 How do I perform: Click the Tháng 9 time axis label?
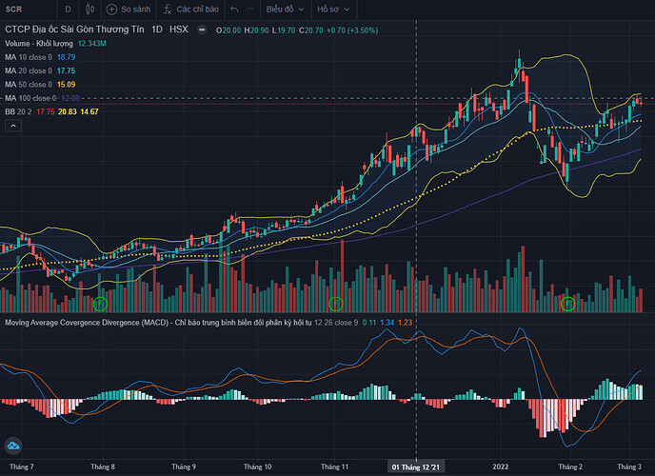[184, 466]
